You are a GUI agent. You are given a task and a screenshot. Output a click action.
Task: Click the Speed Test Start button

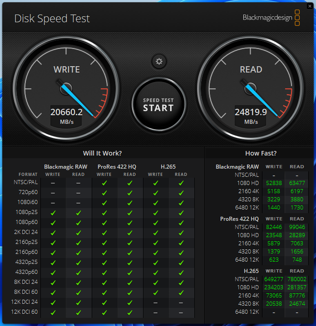click(159, 105)
